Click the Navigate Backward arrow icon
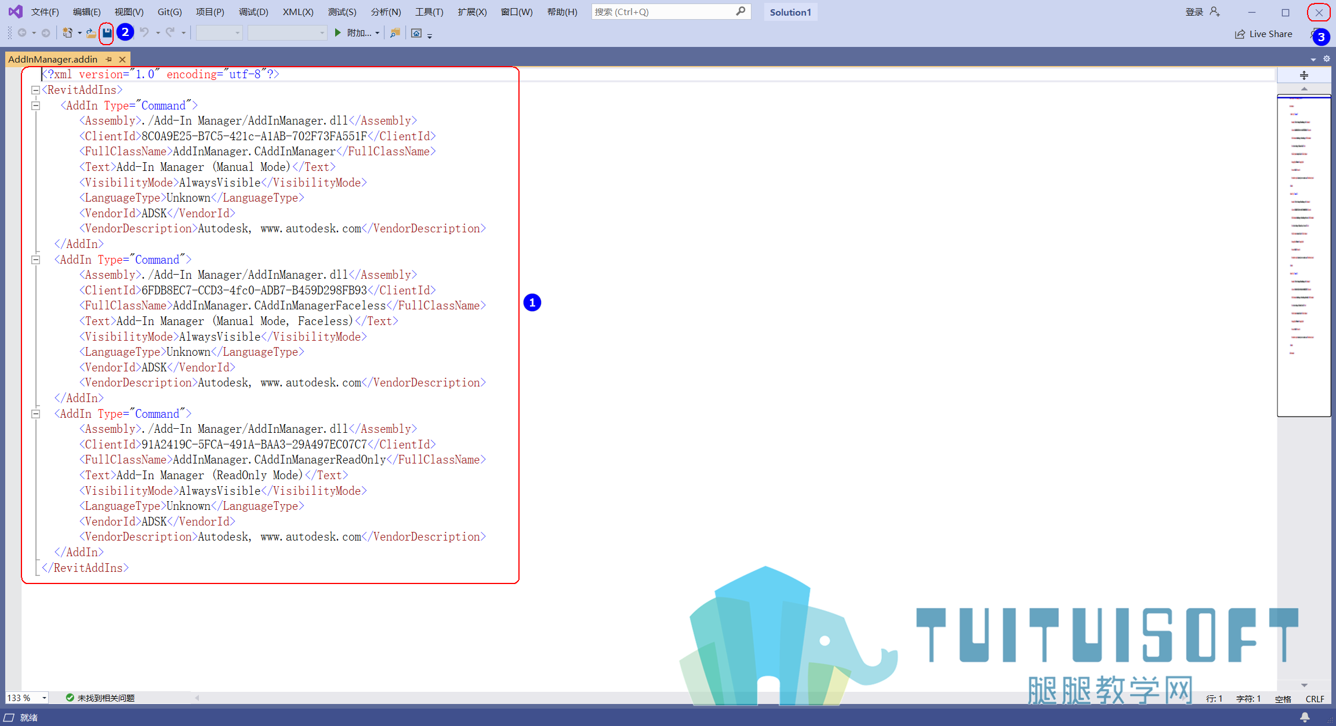Screen dimensions: 1336x726 pos(22,33)
